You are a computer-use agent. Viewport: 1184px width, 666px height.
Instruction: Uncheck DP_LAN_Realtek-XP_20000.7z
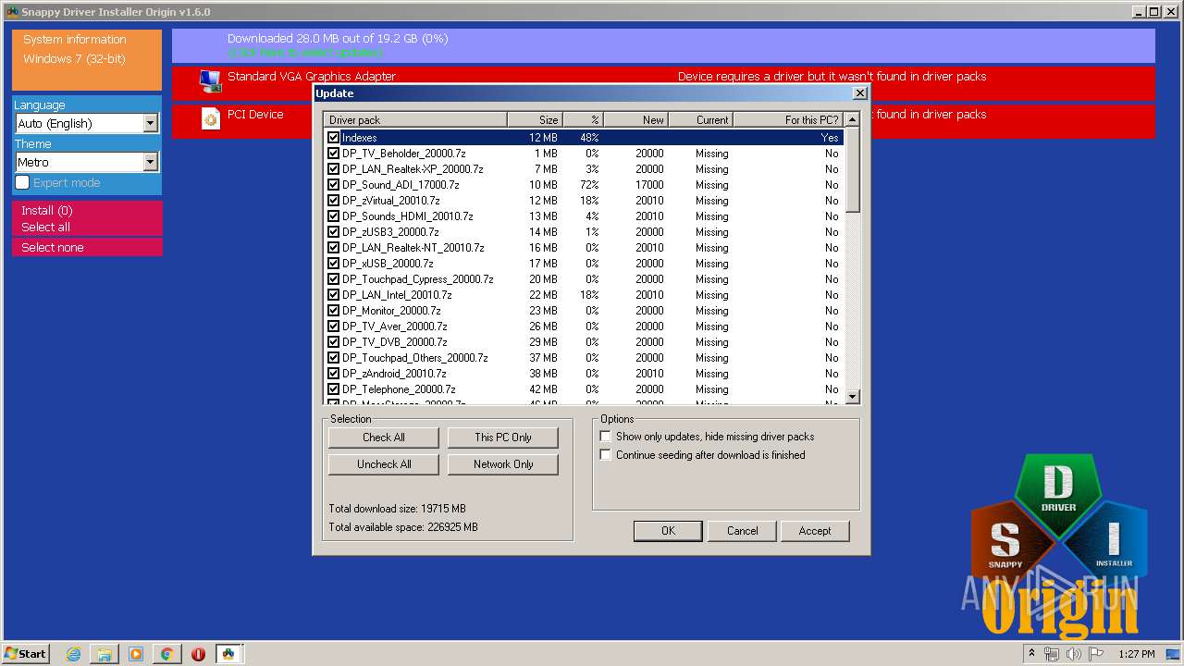pos(334,169)
